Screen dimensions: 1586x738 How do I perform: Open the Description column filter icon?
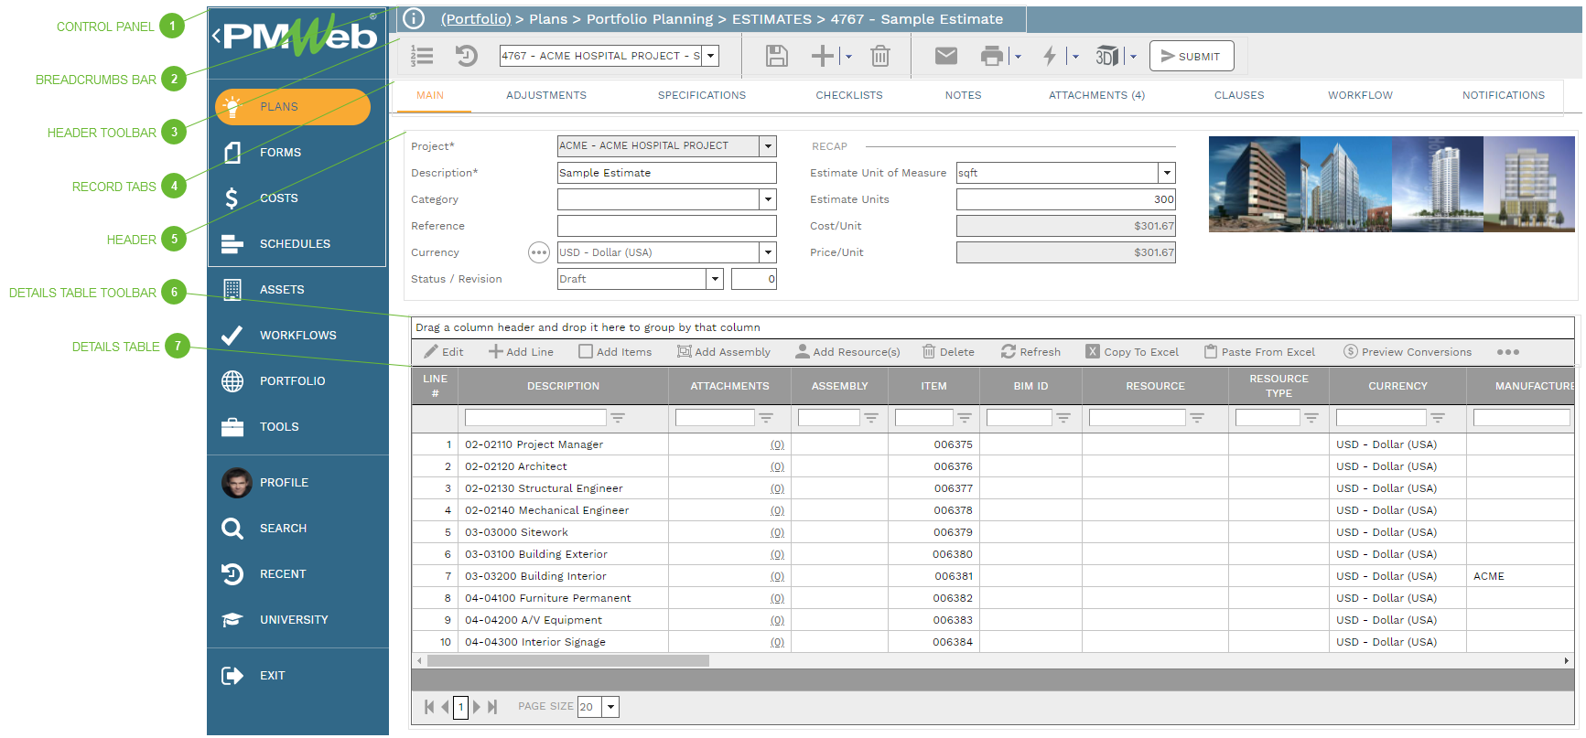tap(618, 419)
